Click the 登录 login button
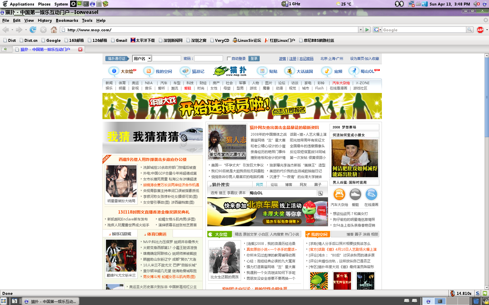489x305 pixels. coord(254,59)
